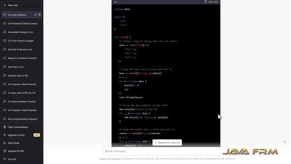Click Clear conversations
291x164 pixels.
(x=21, y=127)
